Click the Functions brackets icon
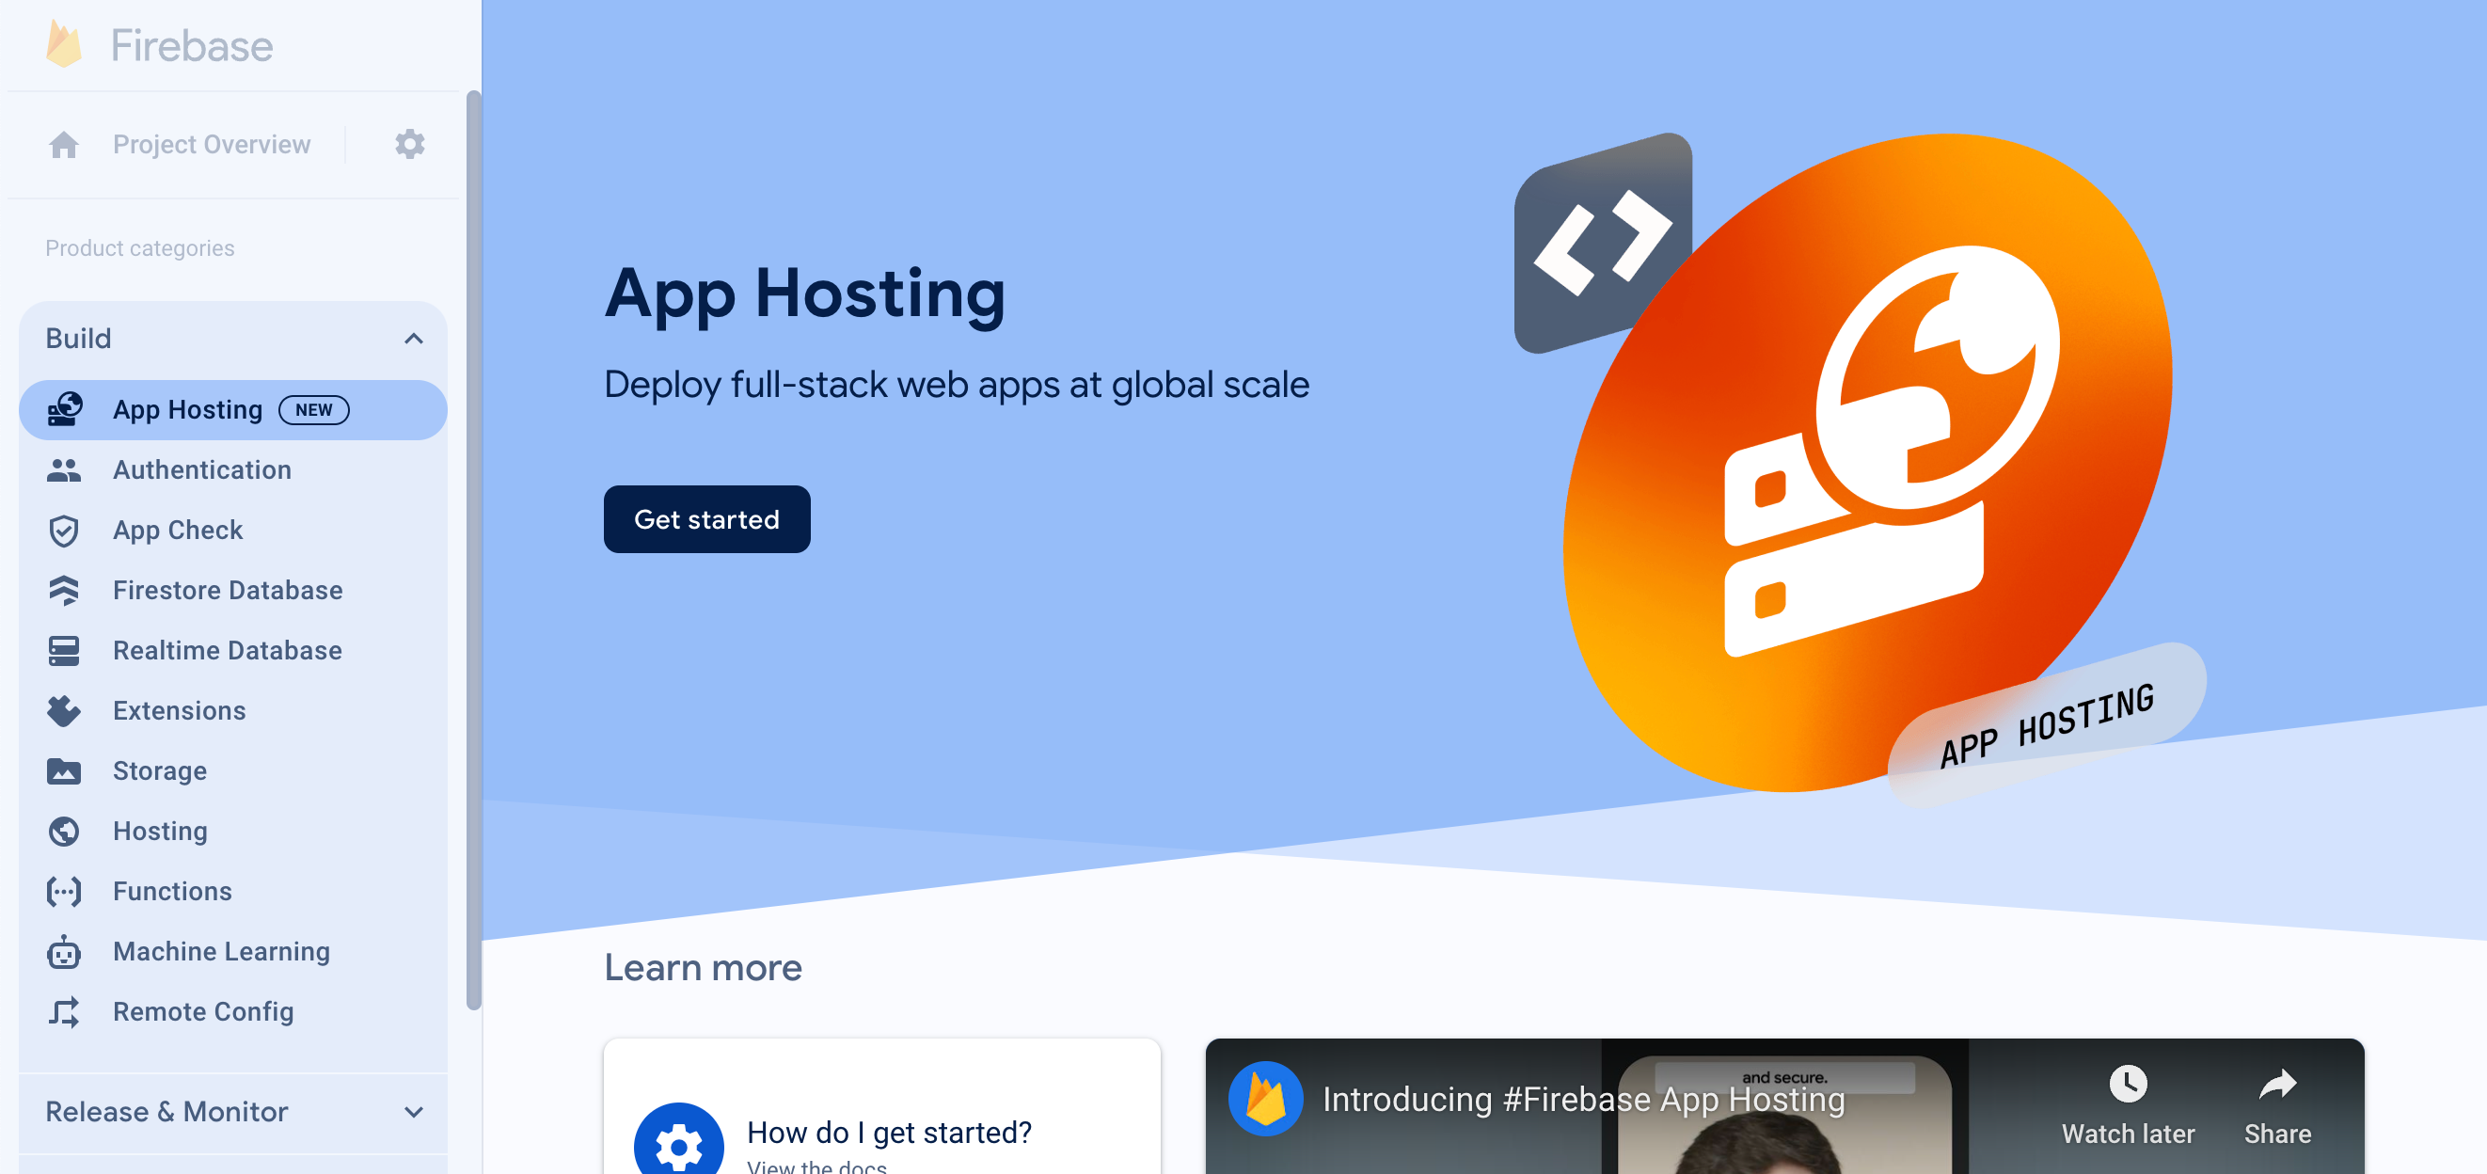This screenshot has height=1174, width=2487. click(63, 890)
